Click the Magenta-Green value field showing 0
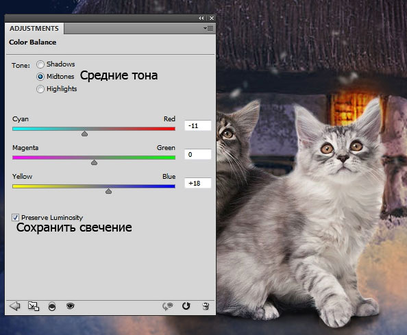Screen dimensions: 407x335 [197, 154]
